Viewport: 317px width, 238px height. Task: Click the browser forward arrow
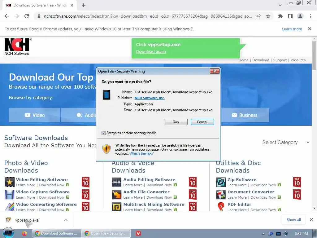pos(17,16)
